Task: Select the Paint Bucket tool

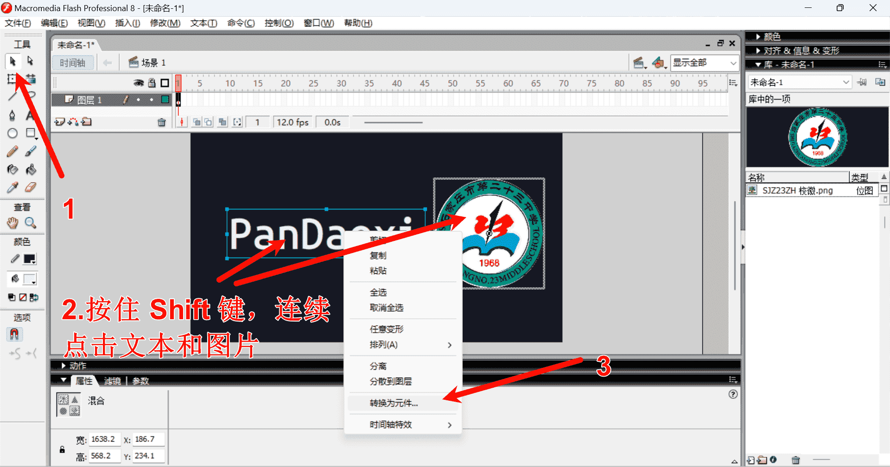Action: click(31, 170)
